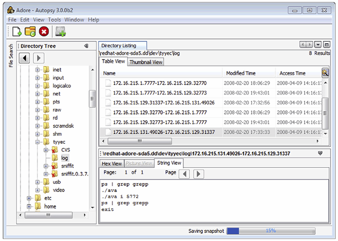Select the scramdisk folder in tree
The image size is (338, 241).
click(x=63, y=126)
